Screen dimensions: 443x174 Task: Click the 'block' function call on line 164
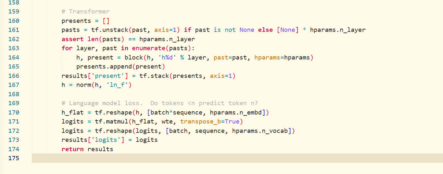(126, 58)
